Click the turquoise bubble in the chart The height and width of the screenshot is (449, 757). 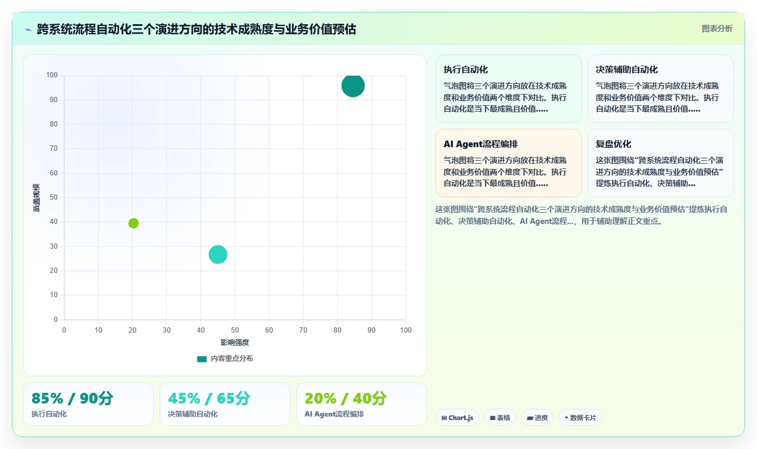click(x=218, y=255)
